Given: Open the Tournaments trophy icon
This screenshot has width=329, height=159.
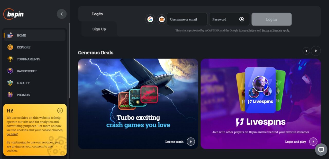Looking at the screenshot, I should [10, 59].
